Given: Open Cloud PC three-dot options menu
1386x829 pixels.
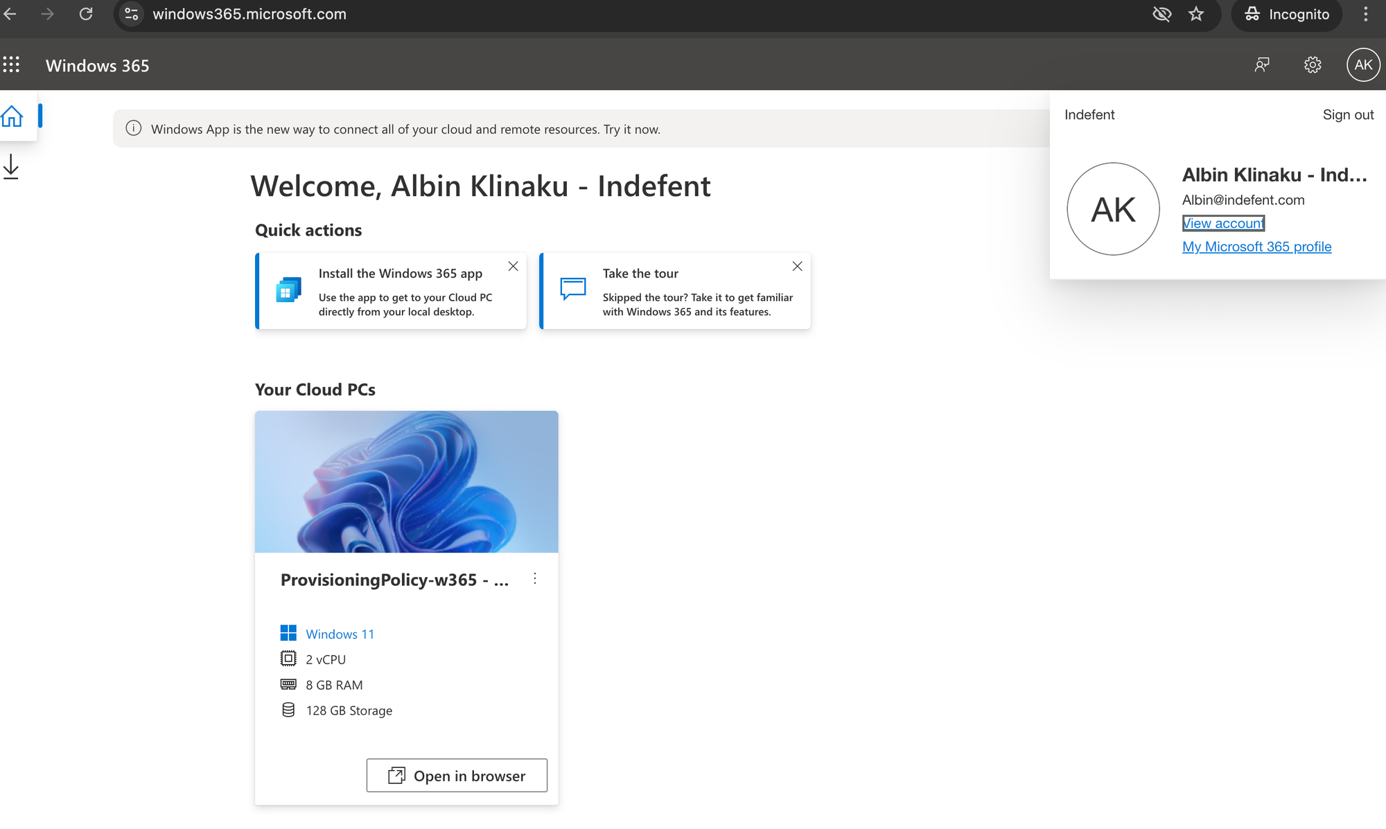Looking at the screenshot, I should pos(535,579).
